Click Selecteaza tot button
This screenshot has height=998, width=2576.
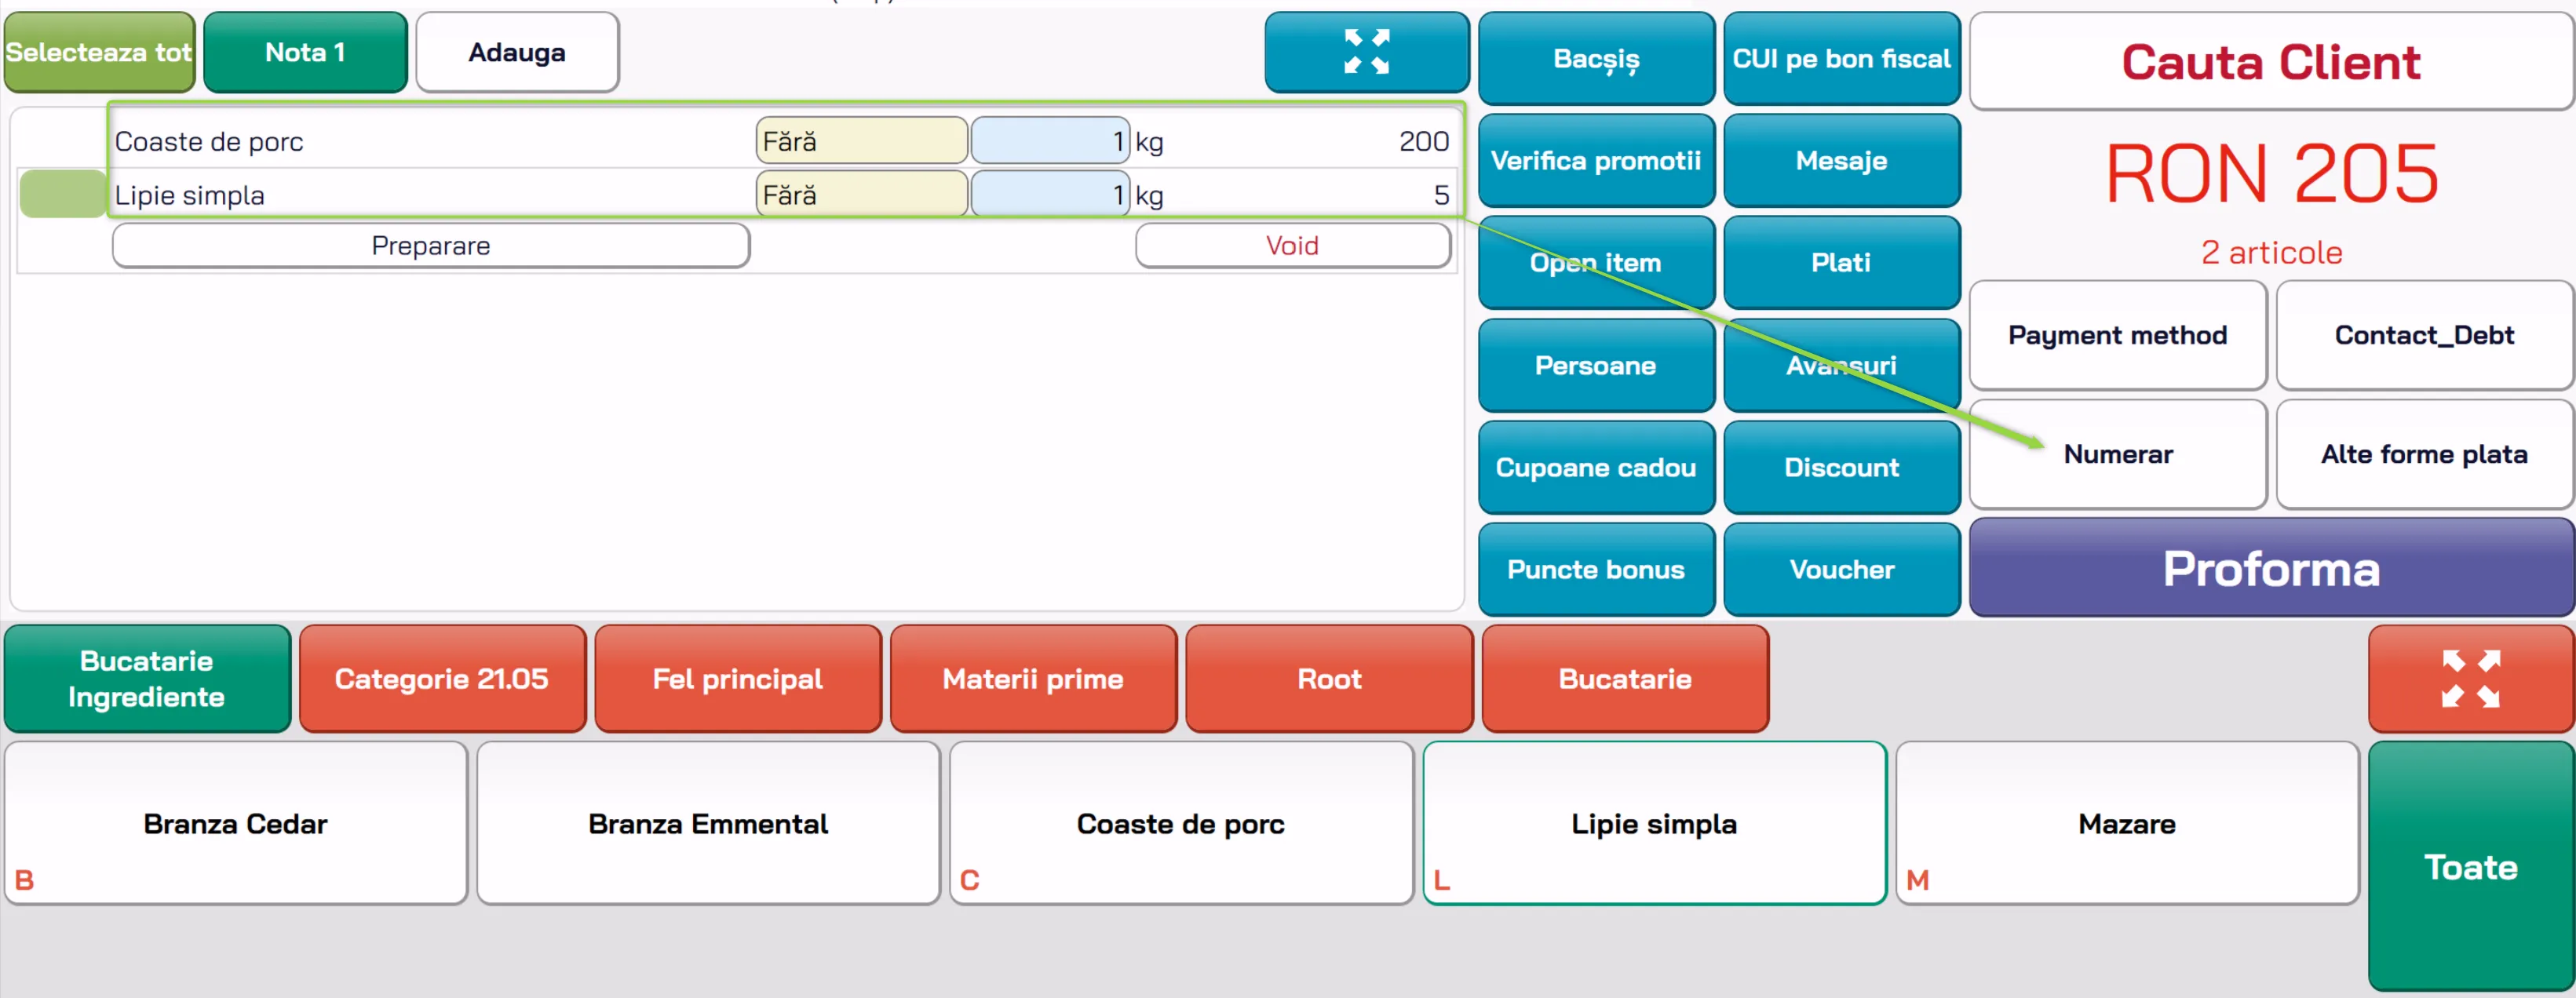pyautogui.click(x=98, y=52)
